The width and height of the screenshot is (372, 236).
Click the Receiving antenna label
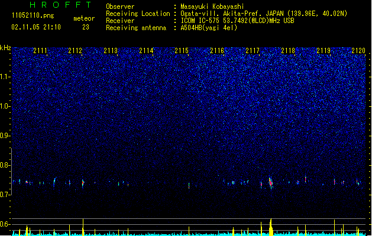(136, 28)
